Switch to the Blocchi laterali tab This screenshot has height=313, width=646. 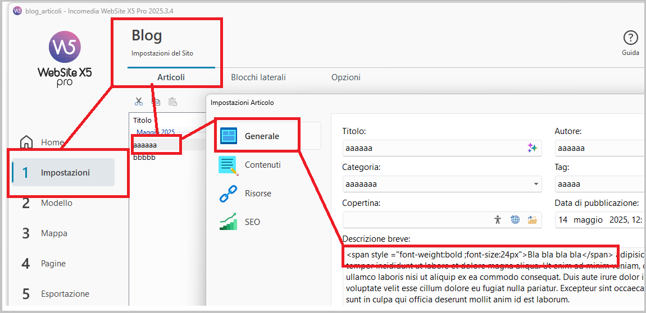258,77
